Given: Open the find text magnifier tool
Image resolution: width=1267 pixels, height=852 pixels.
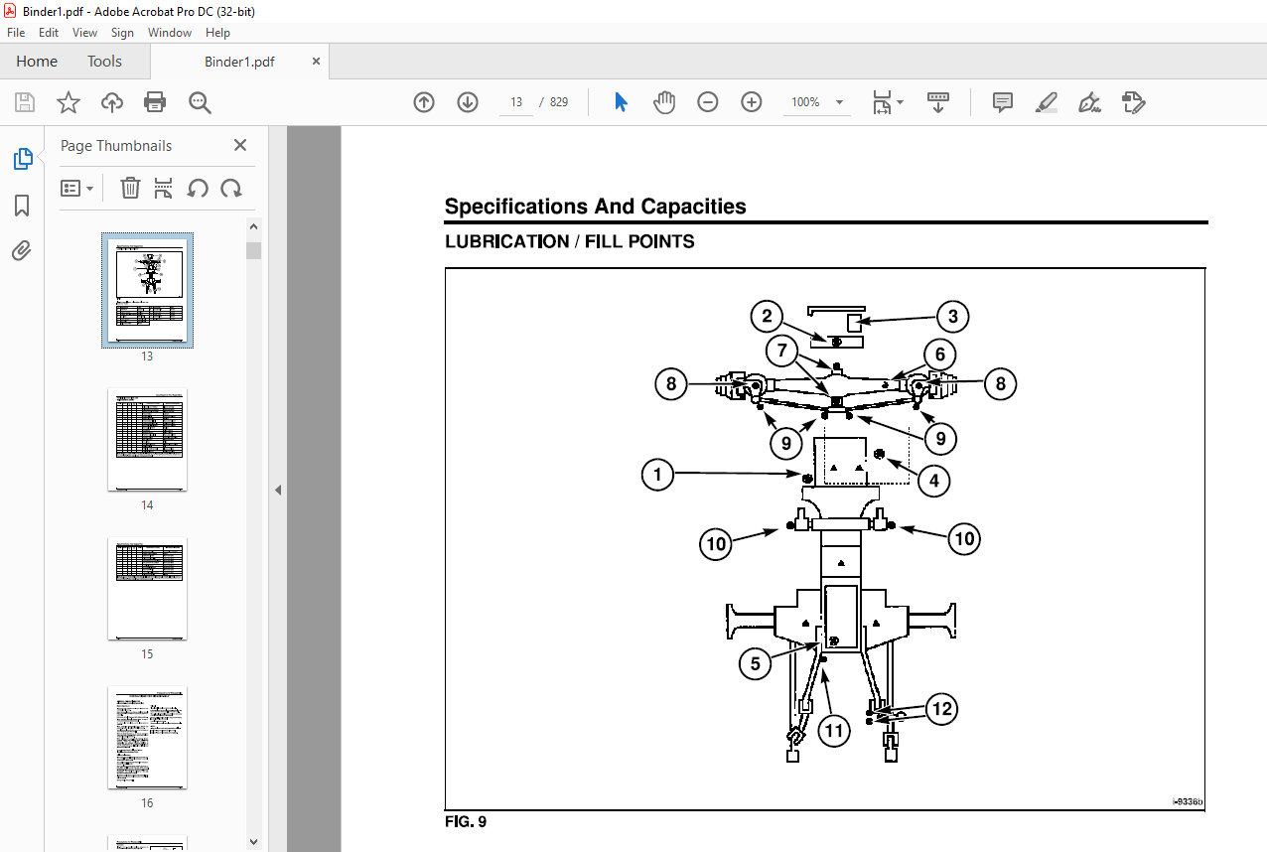Looking at the screenshot, I should 200,102.
